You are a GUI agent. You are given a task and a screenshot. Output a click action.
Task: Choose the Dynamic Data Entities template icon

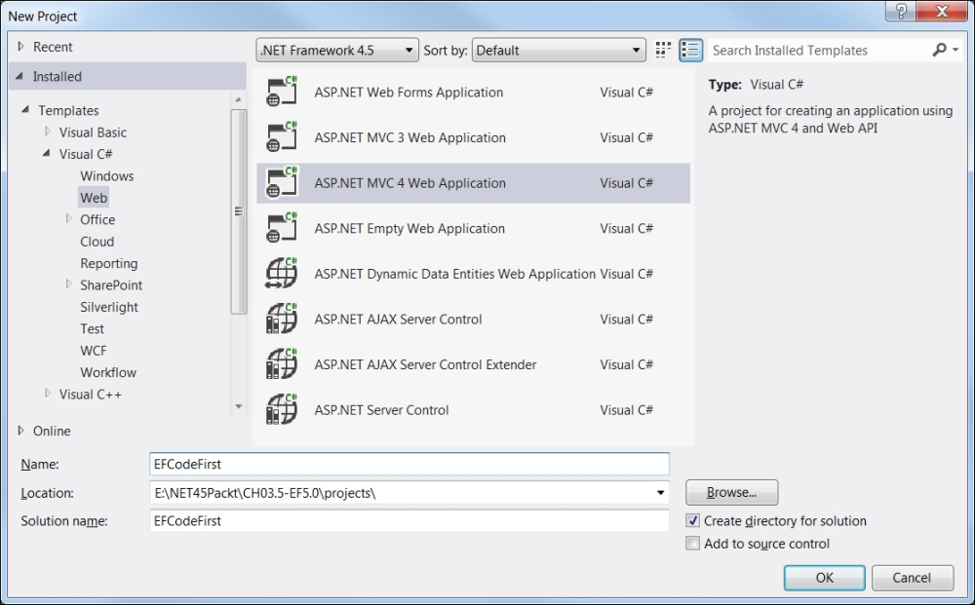[282, 274]
